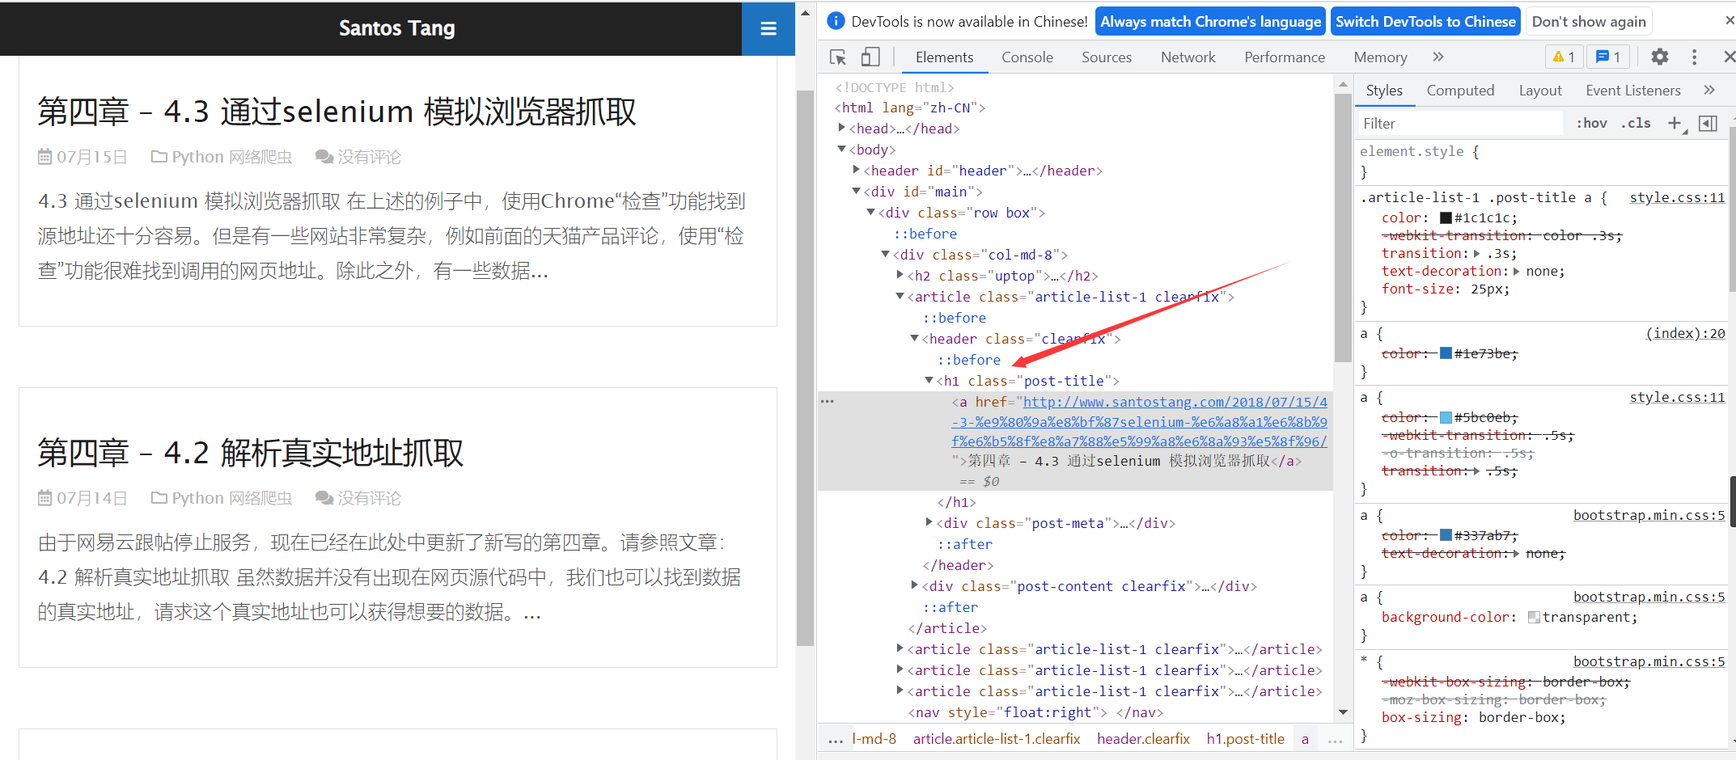Viewport: 1736px width, 760px height.
Task: Expand the h2 class="uptop" node
Action: click(900, 275)
